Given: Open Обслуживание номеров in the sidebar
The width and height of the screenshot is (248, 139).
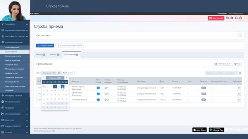Looking at the screenshot, I should click(14, 69).
